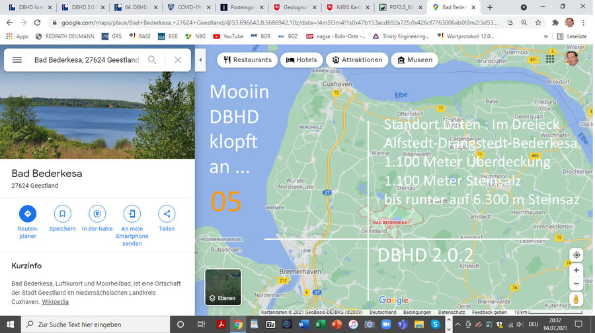The width and height of the screenshot is (595, 333).
Task: Click the Teilen share icon
Action: point(167,213)
